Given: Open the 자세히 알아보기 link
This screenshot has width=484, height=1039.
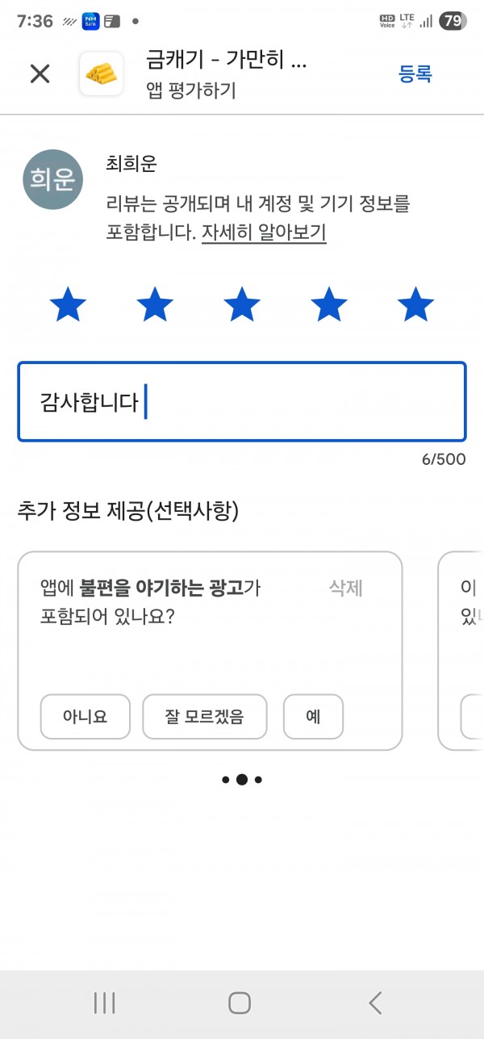Looking at the screenshot, I should coord(264,233).
